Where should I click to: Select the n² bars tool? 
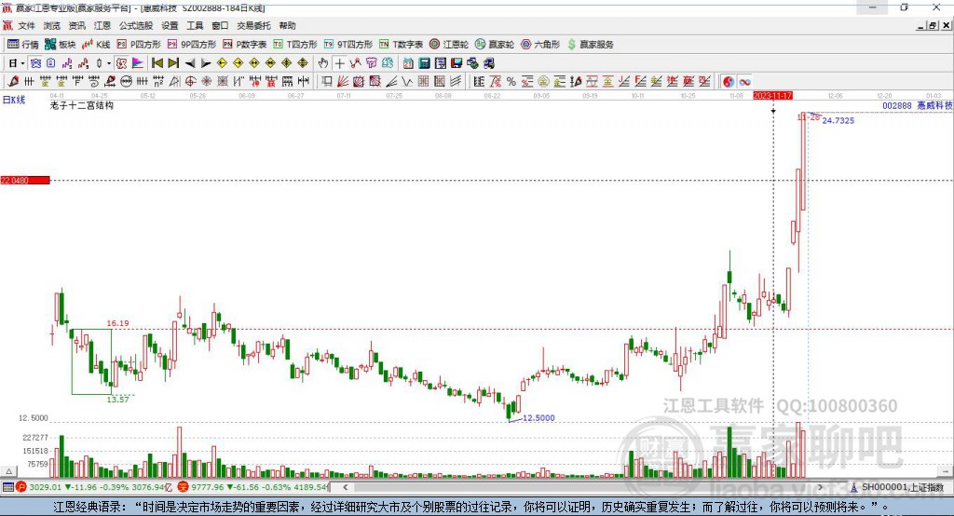tap(158, 82)
